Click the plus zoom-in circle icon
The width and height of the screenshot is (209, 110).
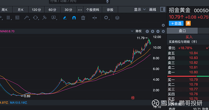153,31
